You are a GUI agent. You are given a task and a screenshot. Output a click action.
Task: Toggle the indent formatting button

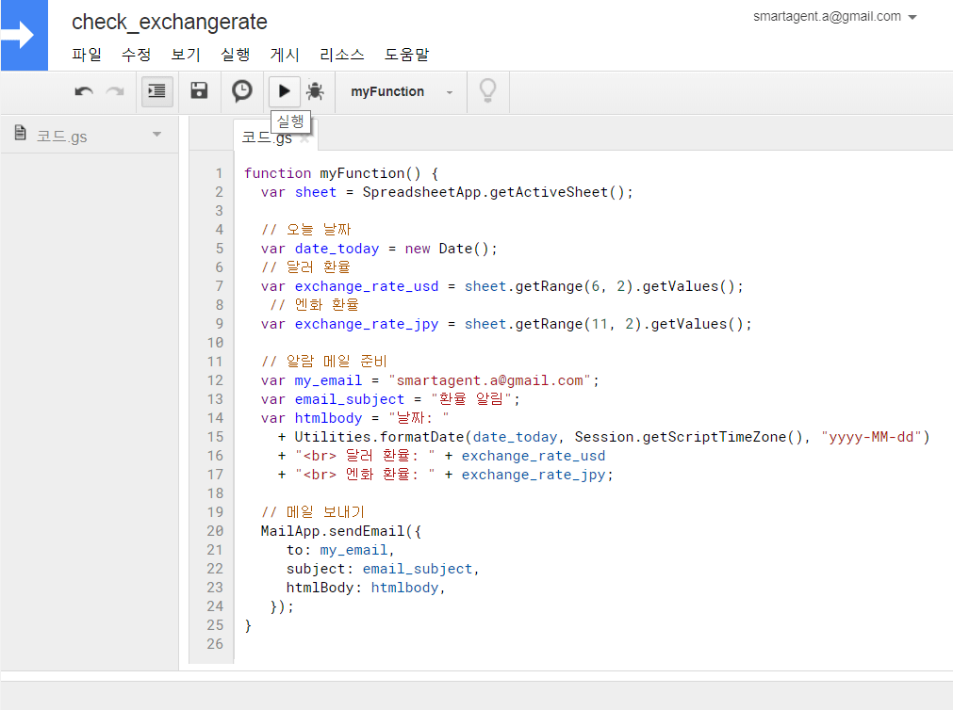[x=156, y=91]
